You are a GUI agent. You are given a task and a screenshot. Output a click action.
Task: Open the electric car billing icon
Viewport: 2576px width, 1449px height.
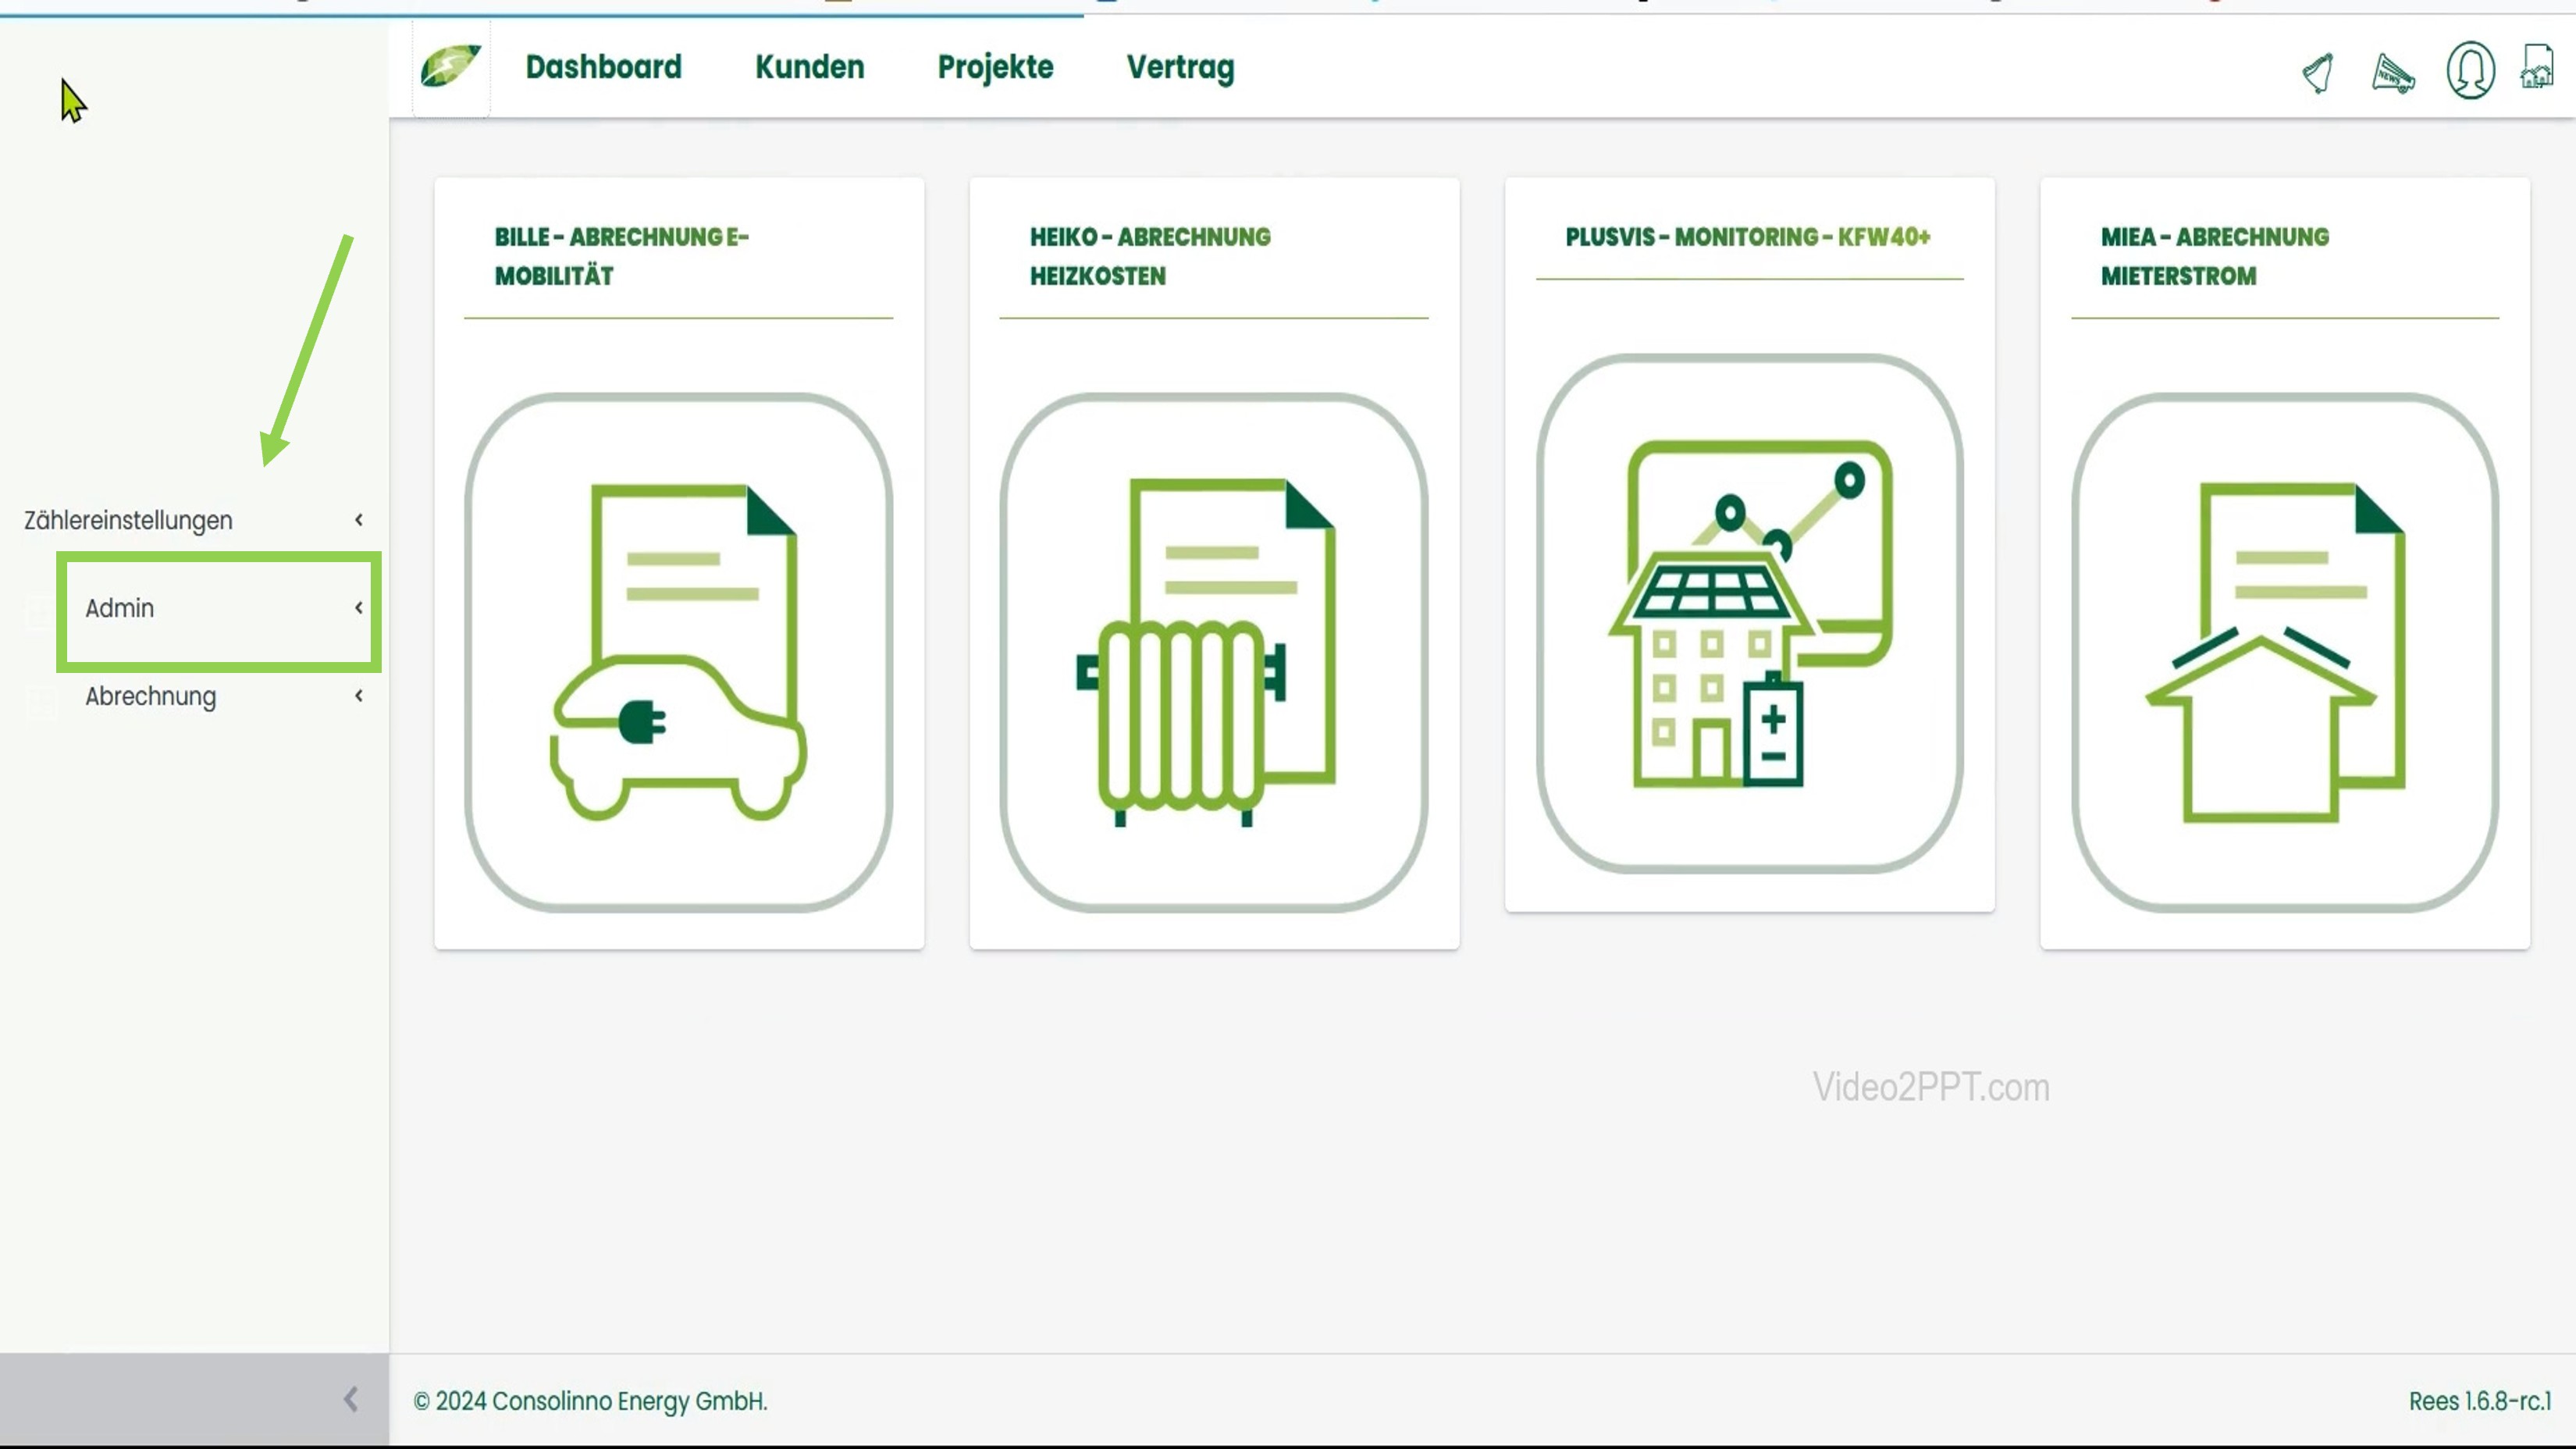[x=679, y=652]
